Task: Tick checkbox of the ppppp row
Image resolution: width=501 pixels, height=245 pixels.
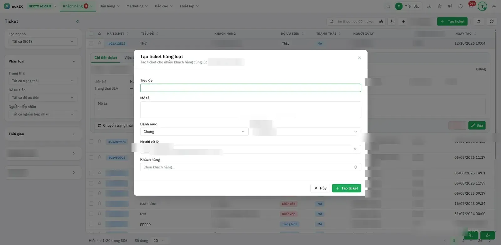Action: point(91,224)
